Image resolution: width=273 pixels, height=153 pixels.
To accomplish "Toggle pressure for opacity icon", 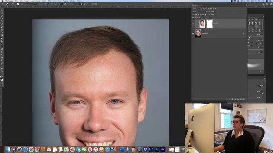I will coord(52,4).
